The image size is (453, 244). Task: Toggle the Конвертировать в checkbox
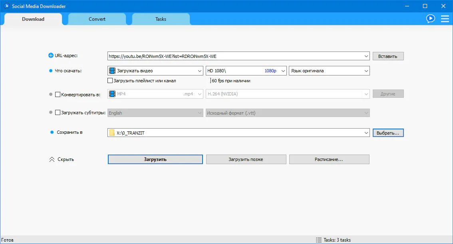point(58,95)
